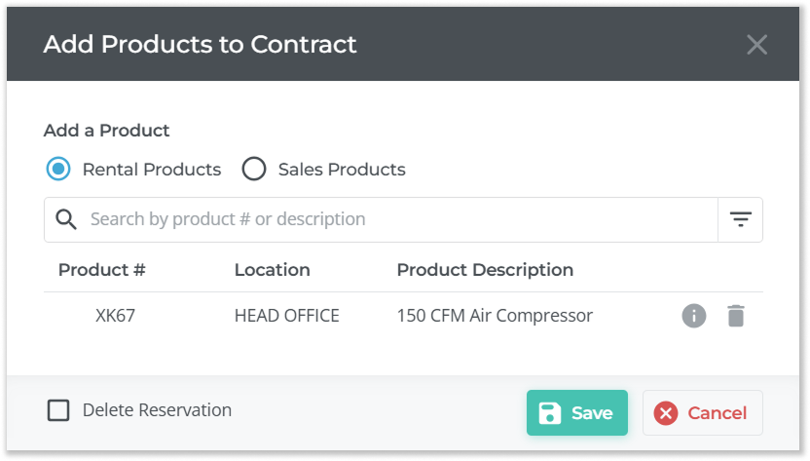The width and height of the screenshot is (810, 461).
Task: Open the filter options icon
Action: click(741, 219)
